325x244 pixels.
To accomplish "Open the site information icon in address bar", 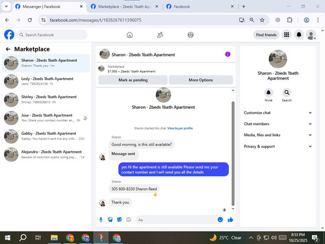I will pos(44,20).
